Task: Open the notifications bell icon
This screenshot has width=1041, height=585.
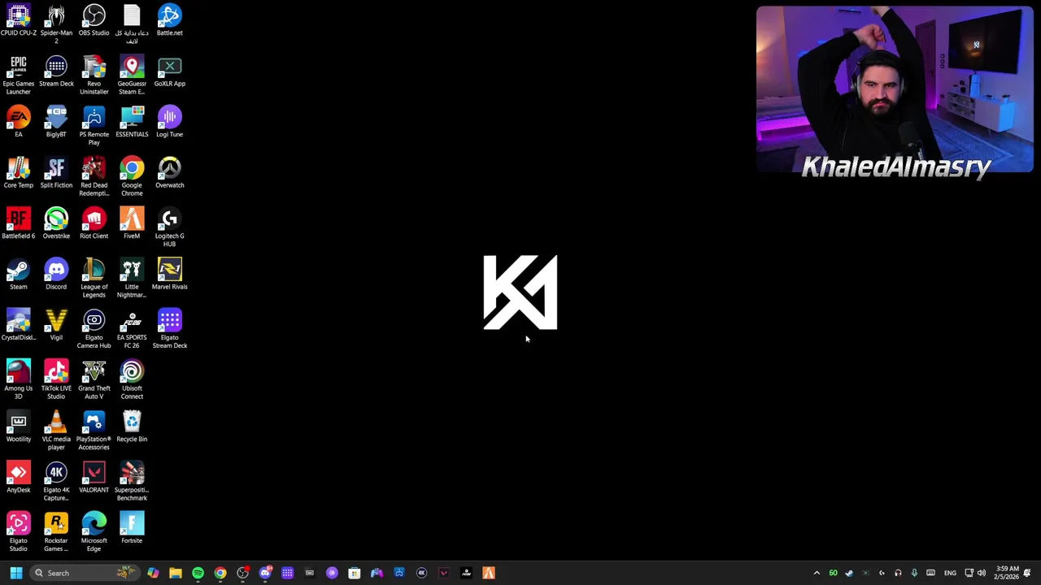Action: pos(1028,573)
